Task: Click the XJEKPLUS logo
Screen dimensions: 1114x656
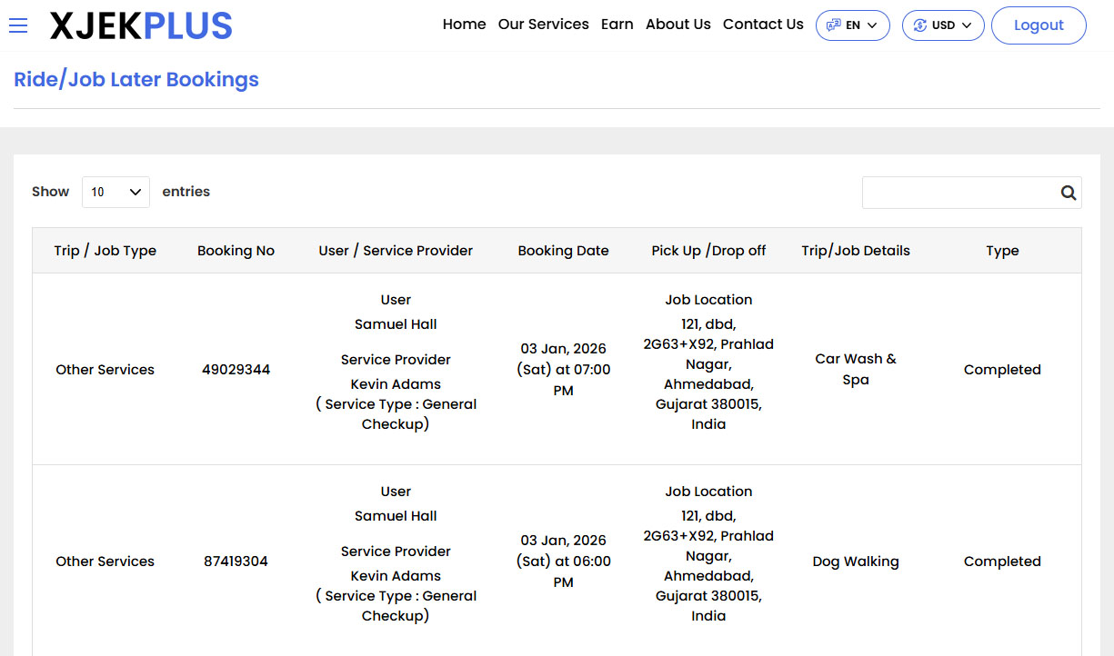Action: click(x=141, y=25)
